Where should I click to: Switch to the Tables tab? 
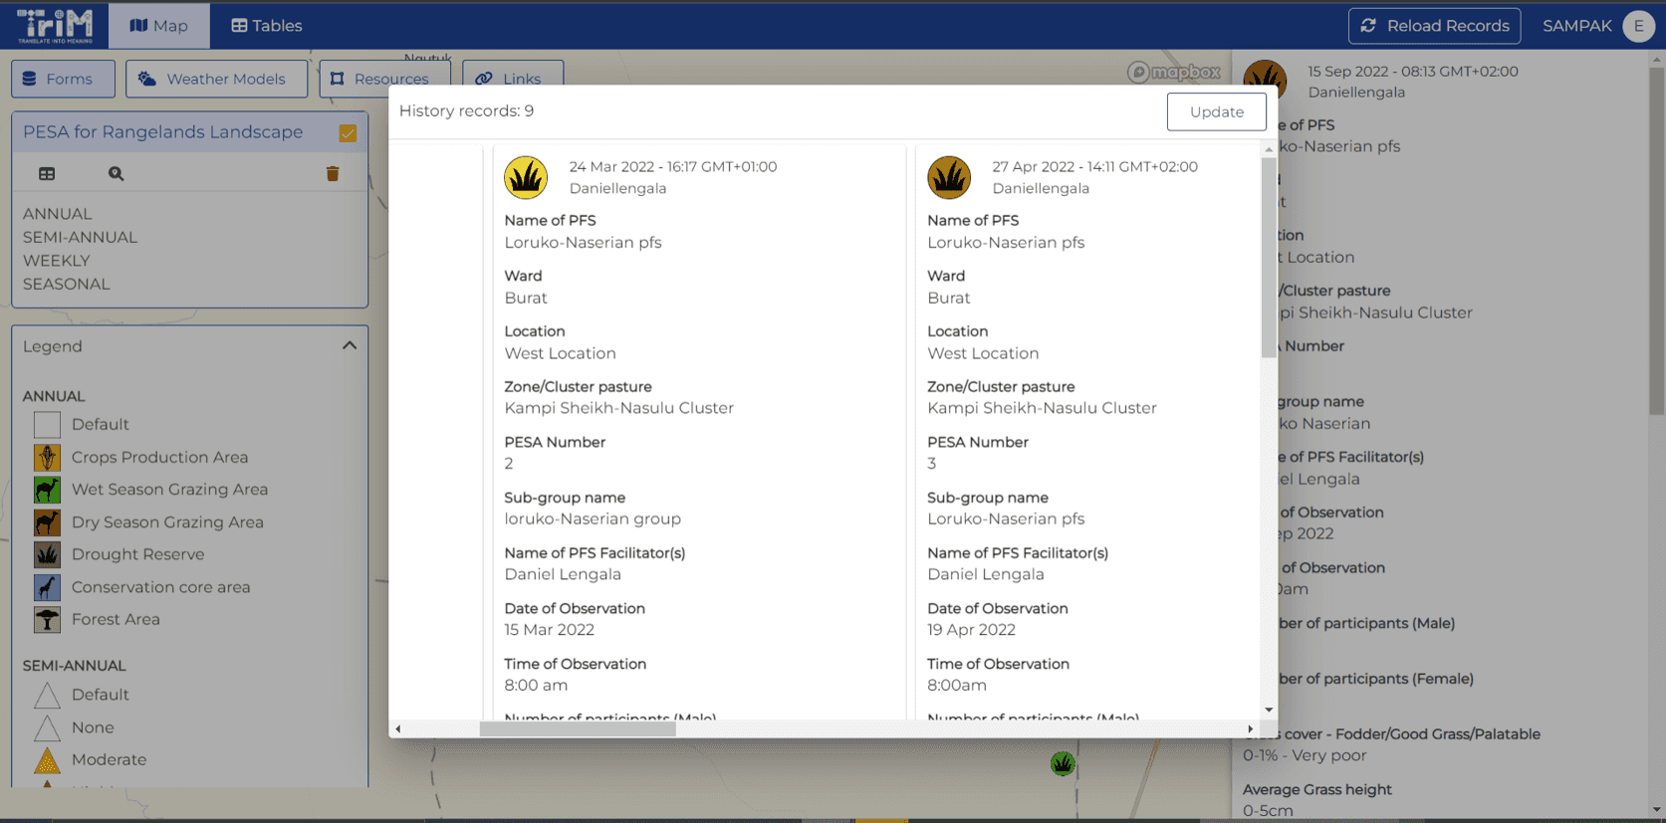coord(266,26)
